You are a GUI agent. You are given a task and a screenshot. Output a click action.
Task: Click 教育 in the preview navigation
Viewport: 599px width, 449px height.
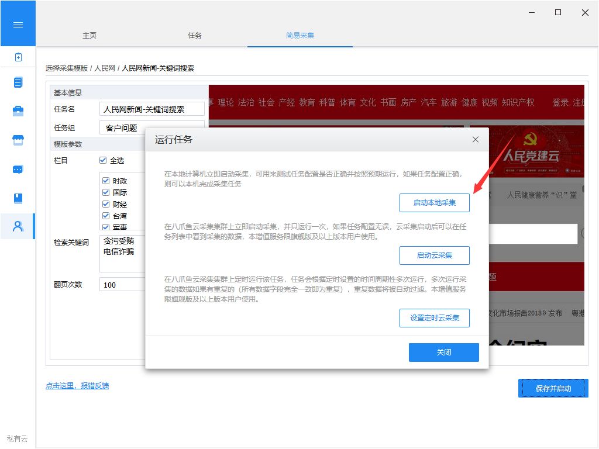(x=307, y=102)
